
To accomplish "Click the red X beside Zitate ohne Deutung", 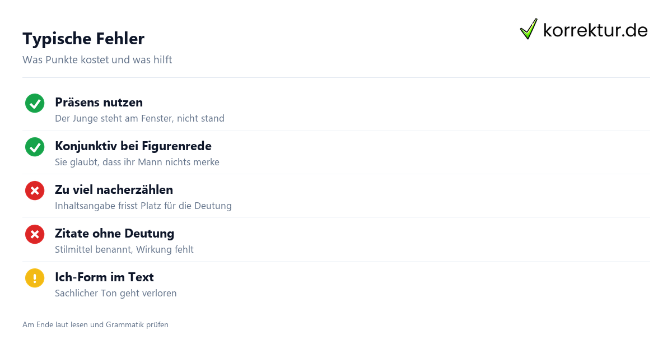I will 35,234.
